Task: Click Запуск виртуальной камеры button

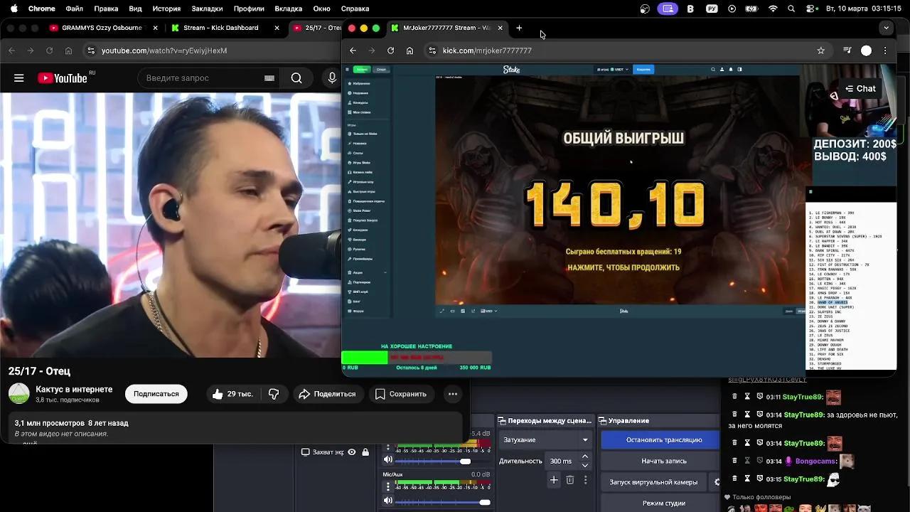Action: [x=653, y=482]
